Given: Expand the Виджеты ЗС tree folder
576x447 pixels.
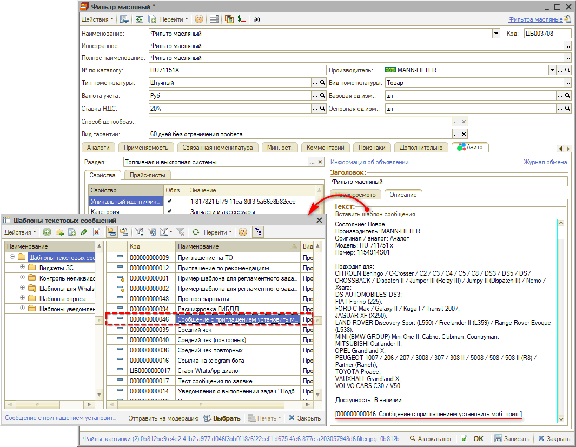Looking at the screenshot, I should (x=22, y=268).
